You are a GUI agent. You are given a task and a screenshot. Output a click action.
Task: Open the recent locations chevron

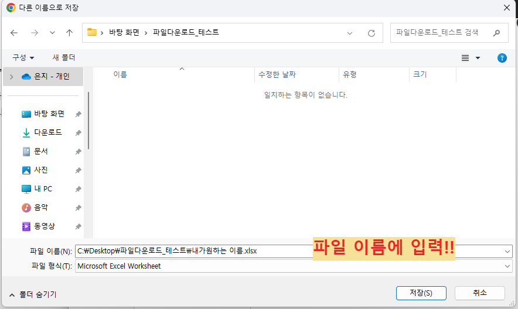point(52,33)
